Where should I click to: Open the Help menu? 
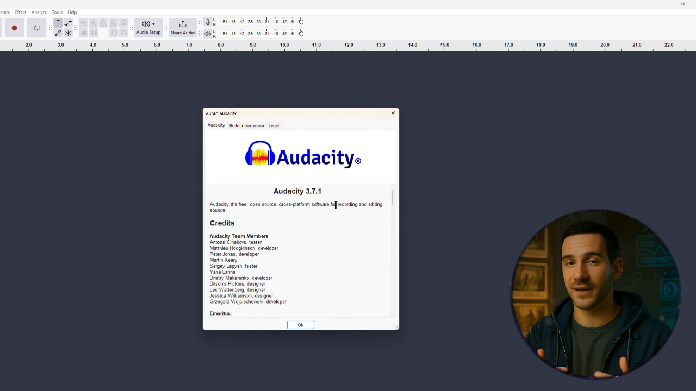[x=72, y=12]
